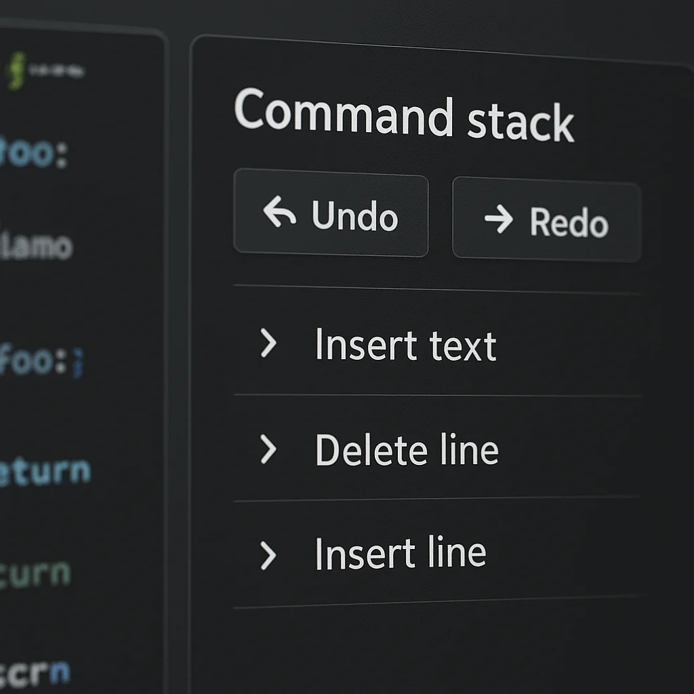Click the Redo right-arrow icon
Image resolution: width=694 pixels, height=694 pixels.
click(x=499, y=220)
